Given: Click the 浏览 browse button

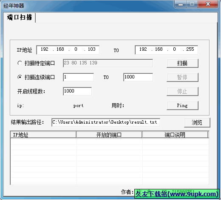Looking at the screenshot, I should 197,122.
